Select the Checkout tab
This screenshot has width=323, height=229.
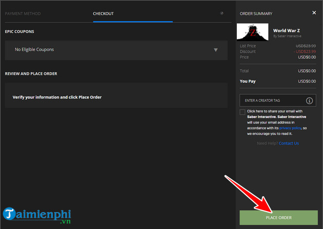(103, 14)
